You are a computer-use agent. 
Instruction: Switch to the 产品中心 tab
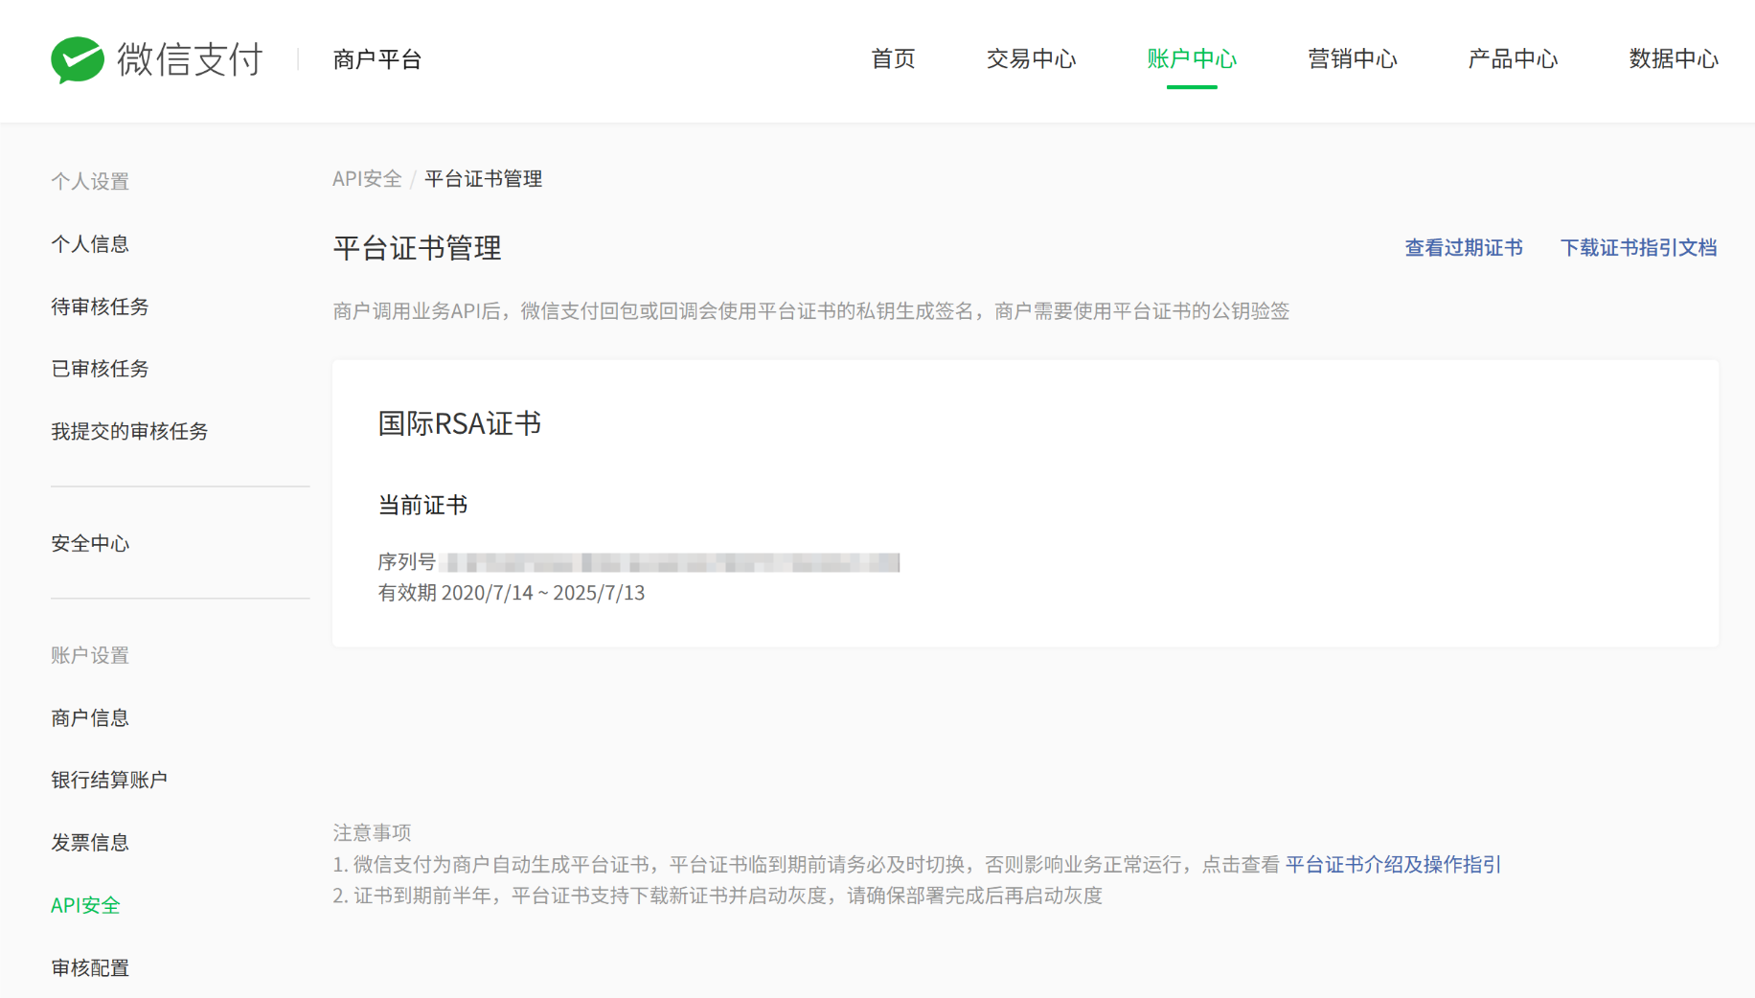click(x=1513, y=59)
